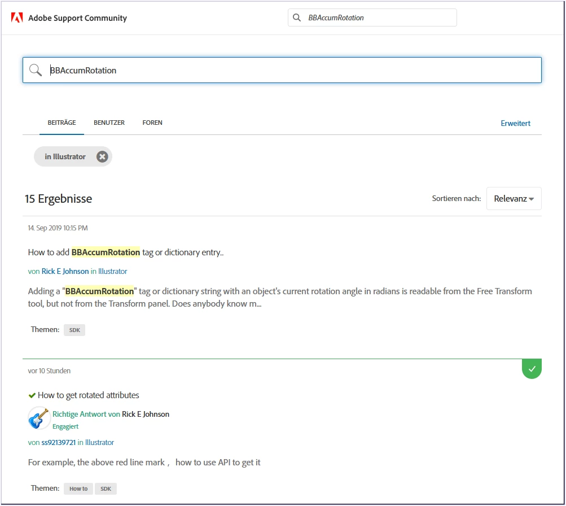Click the 'in Illustrator' filter chip label
Screen dimensions: 566x506
click(x=65, y=157)
